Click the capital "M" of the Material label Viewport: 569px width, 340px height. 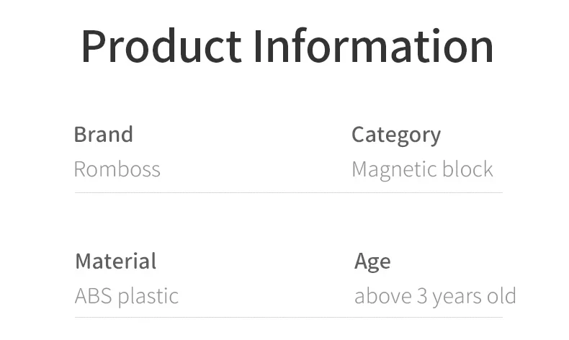pyautogui.click(x=84, y=261)
